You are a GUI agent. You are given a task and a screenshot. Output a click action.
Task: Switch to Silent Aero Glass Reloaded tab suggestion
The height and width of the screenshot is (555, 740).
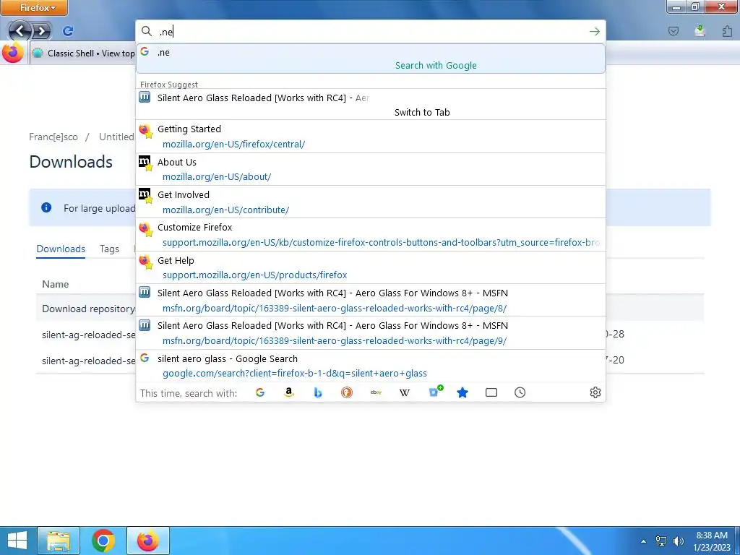(x=371, y=104)
